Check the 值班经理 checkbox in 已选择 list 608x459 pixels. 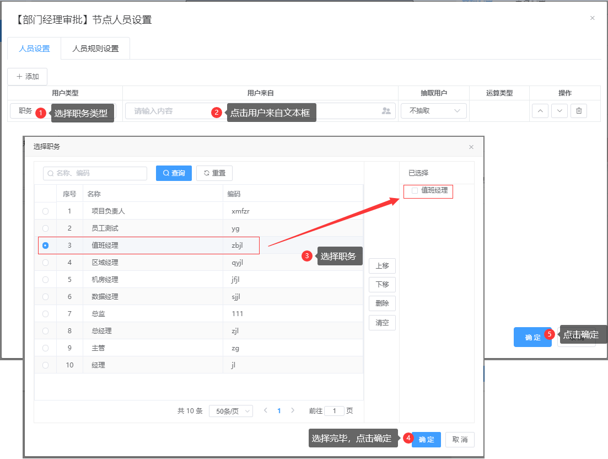pyautogui.click(x=415, y=190)
